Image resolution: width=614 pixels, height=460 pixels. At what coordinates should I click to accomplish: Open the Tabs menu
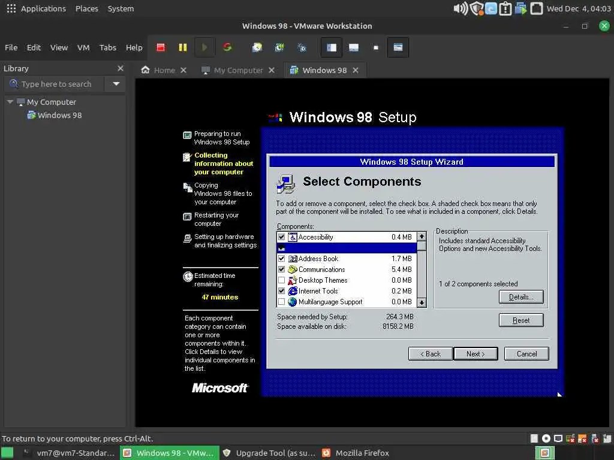pos(108,47)
